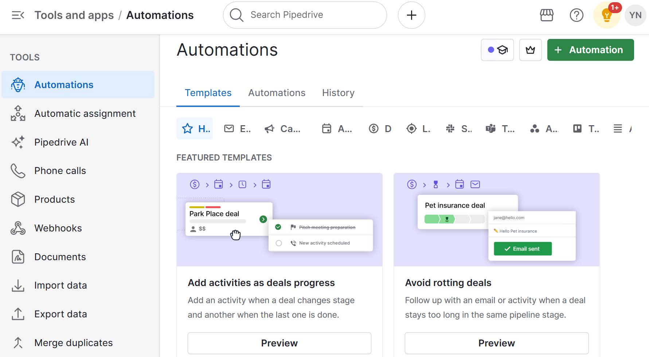Click the Merge duplicates arrow icon

pyautogui.click(x=18, y=343)
